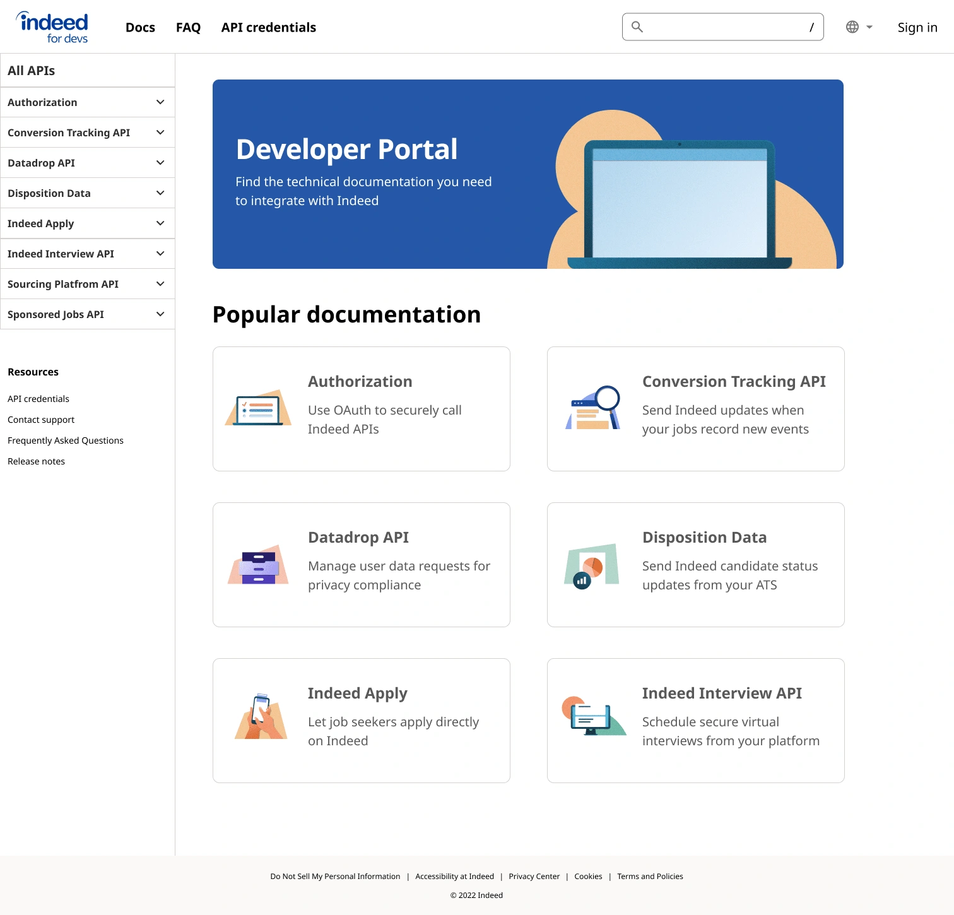Click the Developer Portal banner heading

tap(346, 150)
